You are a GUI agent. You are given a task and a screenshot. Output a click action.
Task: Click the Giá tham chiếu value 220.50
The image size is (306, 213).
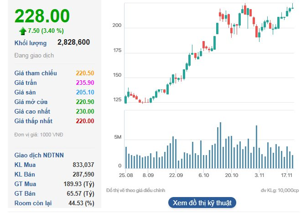pyautogui.click(x=84, y=73)
